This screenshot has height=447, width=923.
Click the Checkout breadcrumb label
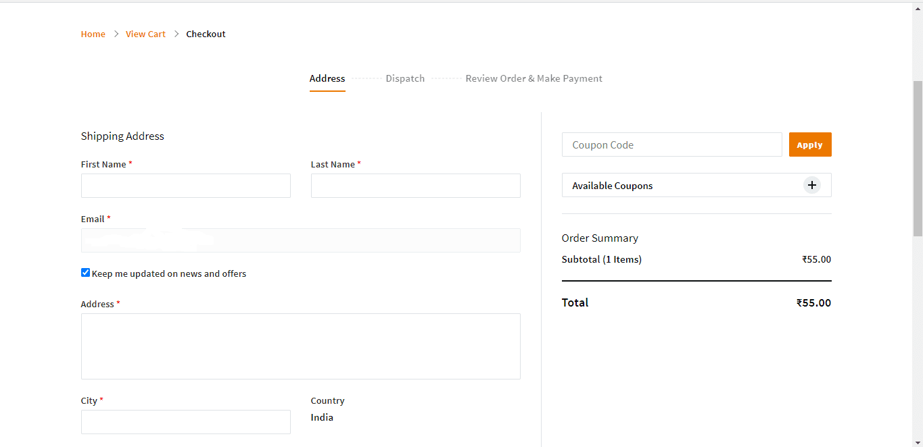(x=206, y=34)
